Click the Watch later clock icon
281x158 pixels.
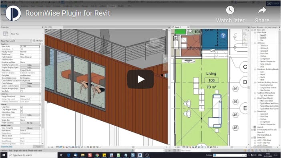pos(230,10)
